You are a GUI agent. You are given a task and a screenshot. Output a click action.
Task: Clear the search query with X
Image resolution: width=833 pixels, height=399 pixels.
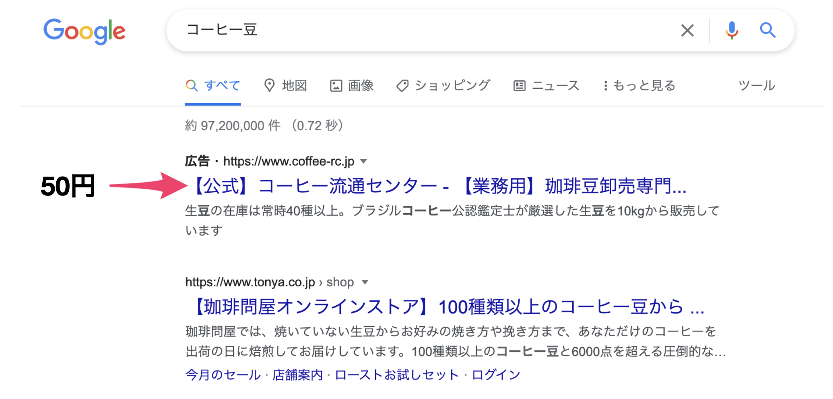tap(687, 30)
